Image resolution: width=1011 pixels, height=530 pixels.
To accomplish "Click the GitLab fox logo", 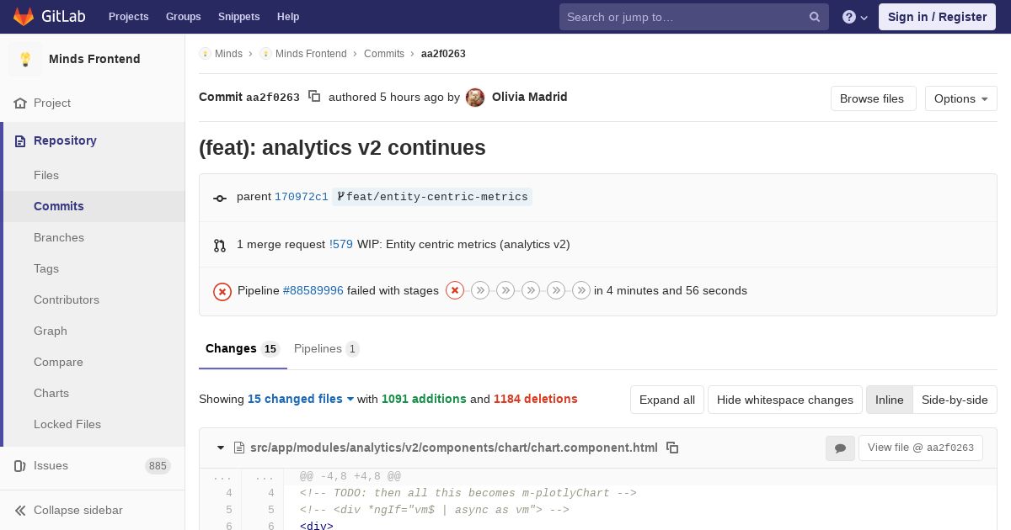I will coord(24,17).
